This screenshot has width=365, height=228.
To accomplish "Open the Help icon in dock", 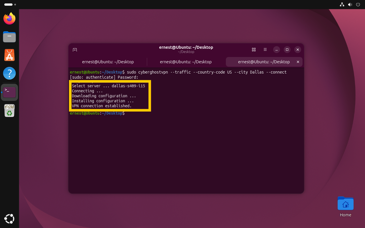I will point(9,73).
